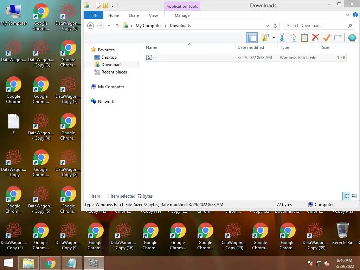Select the My Computer desktop icon
Viewport: 360px width, 270px height.
(x=14, y=14)
